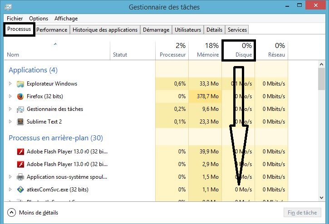
Task: Click the Firefox icon in applications list
Action: click(20, 96)
